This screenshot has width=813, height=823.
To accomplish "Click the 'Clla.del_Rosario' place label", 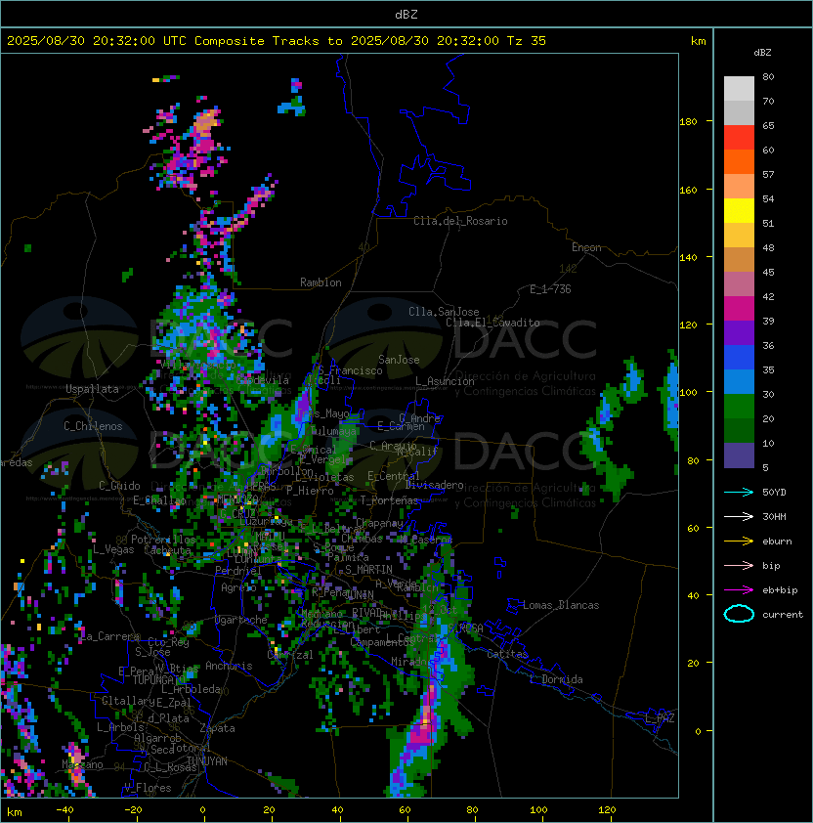I will point(460,221).
